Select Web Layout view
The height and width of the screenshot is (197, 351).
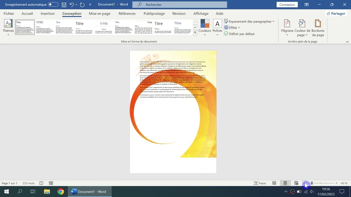[x=296, y=183]
